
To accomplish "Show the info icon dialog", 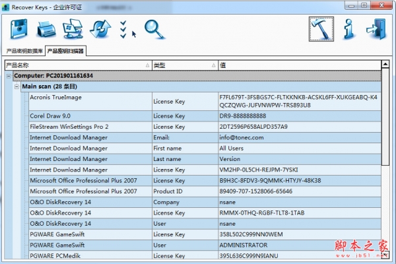I will pyautogui.click(x=350, y=28).
